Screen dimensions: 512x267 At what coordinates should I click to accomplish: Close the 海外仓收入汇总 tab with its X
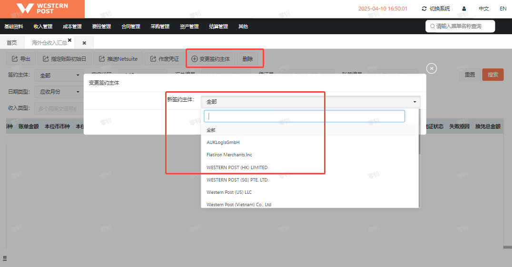pos(69,40)
